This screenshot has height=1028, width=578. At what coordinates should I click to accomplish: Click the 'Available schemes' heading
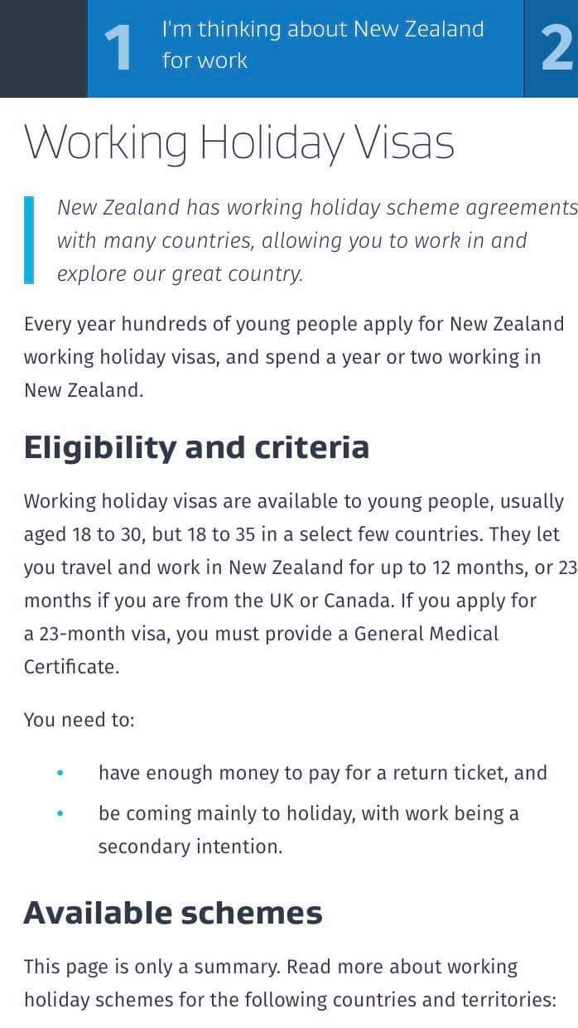pos(173,913)
